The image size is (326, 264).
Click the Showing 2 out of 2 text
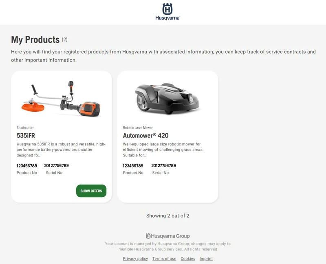[167, 216]
